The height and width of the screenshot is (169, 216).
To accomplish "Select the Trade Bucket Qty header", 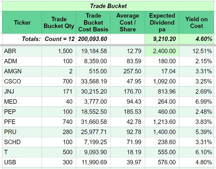I will [59, 23].
